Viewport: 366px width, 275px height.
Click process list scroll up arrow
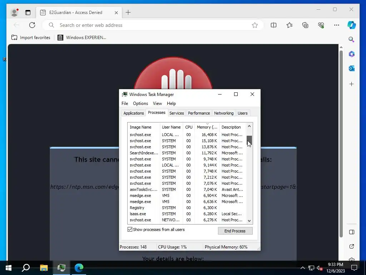pos(249,126)
